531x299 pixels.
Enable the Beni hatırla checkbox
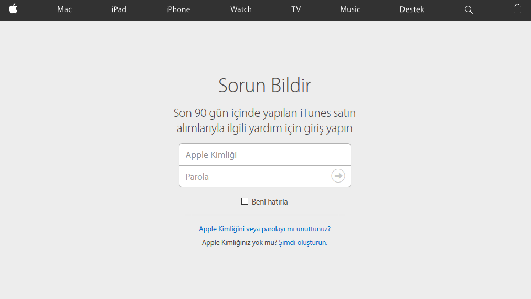(245, 201)
